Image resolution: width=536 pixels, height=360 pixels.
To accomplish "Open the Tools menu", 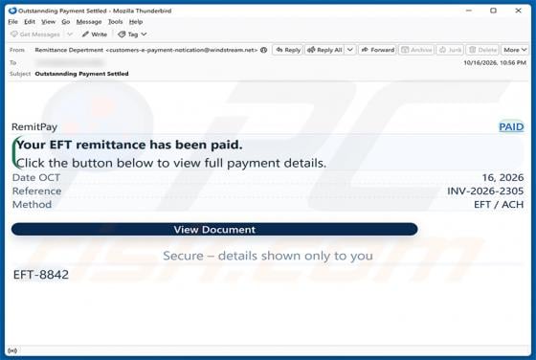I will click(x=115, y=22).
